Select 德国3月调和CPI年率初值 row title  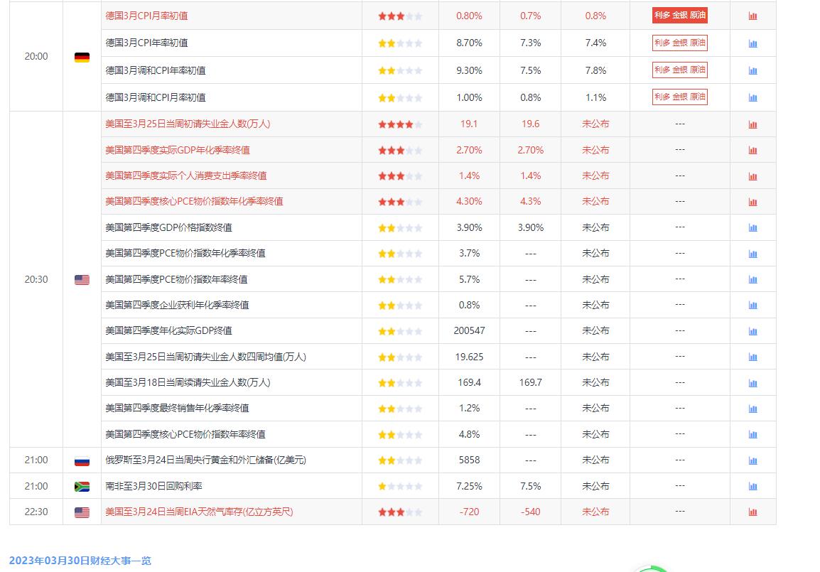tap(156, 70)
